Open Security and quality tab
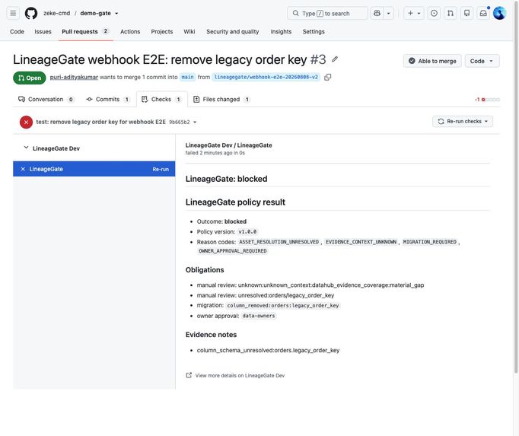 click(x=232, y=31)
